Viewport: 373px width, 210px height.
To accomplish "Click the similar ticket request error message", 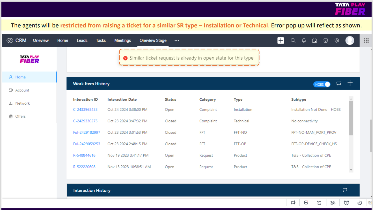I will (191, 58).
